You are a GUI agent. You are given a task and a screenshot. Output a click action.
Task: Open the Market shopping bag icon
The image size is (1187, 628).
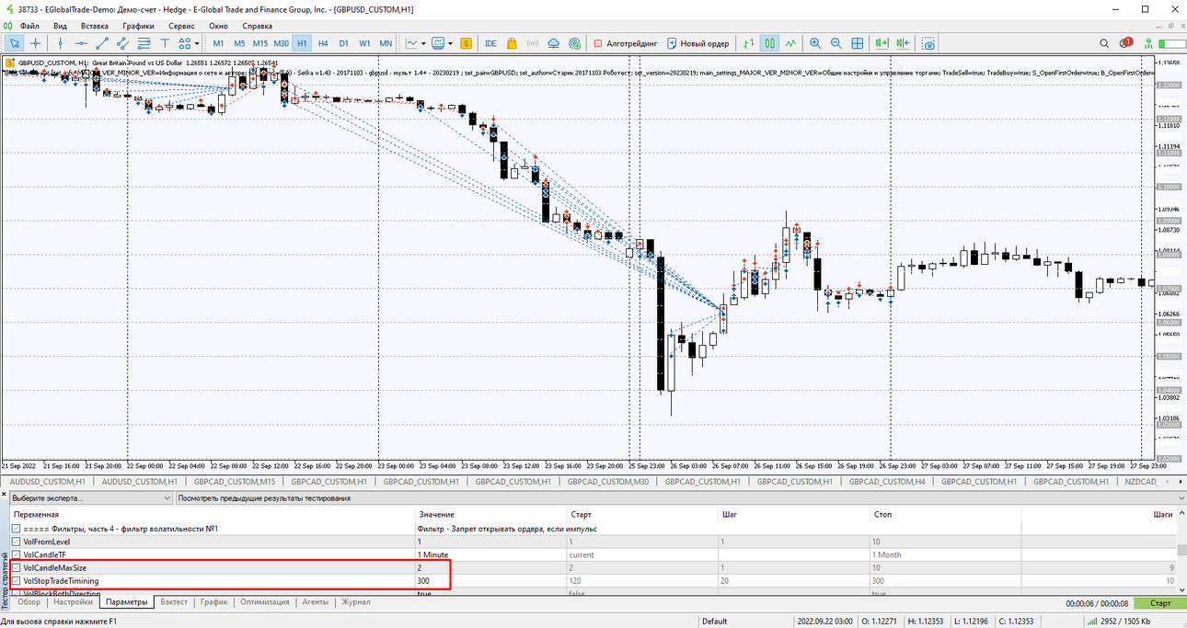coord(512,43)
